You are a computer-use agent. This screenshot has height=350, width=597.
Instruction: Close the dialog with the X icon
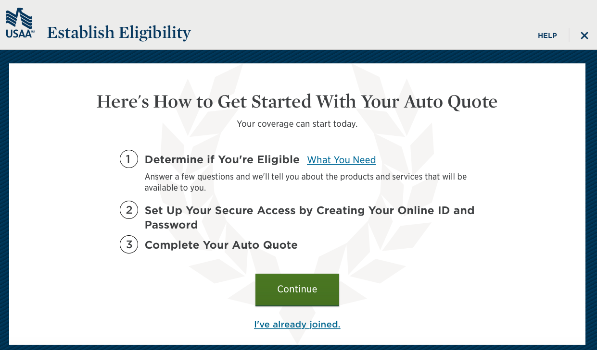click(x=584, y=35)
